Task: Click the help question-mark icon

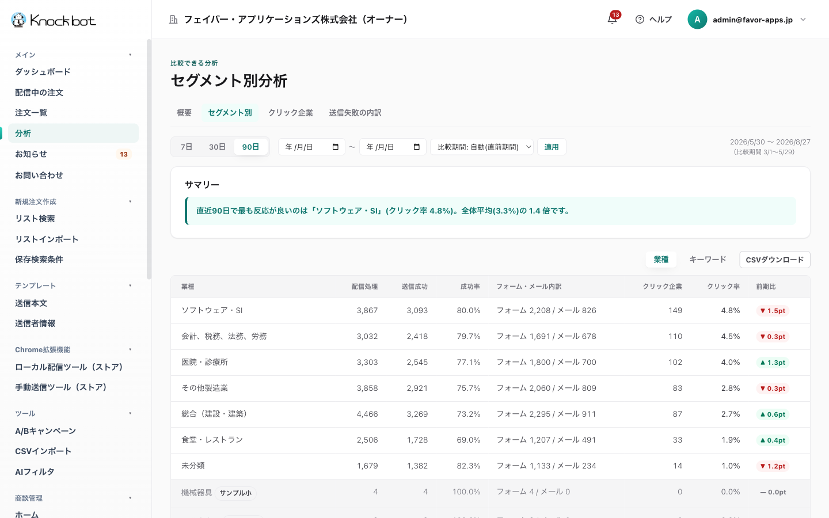Action: click(640, 20)
